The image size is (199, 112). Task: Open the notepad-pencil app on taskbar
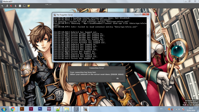(58, 109)
